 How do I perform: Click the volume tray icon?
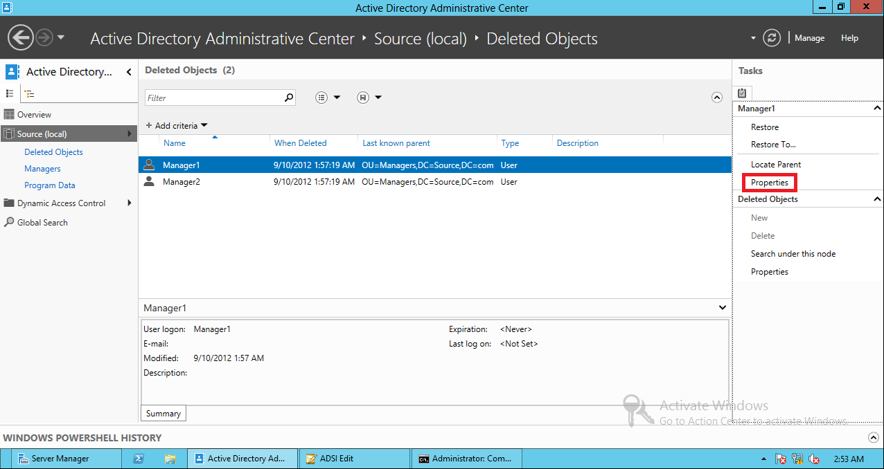point(814,459)
